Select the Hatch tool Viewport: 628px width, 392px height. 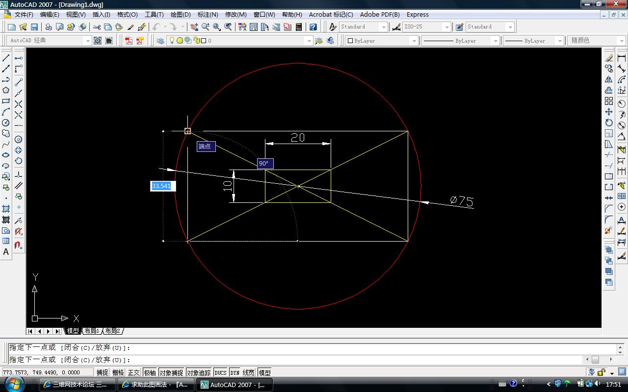(6, 209)
